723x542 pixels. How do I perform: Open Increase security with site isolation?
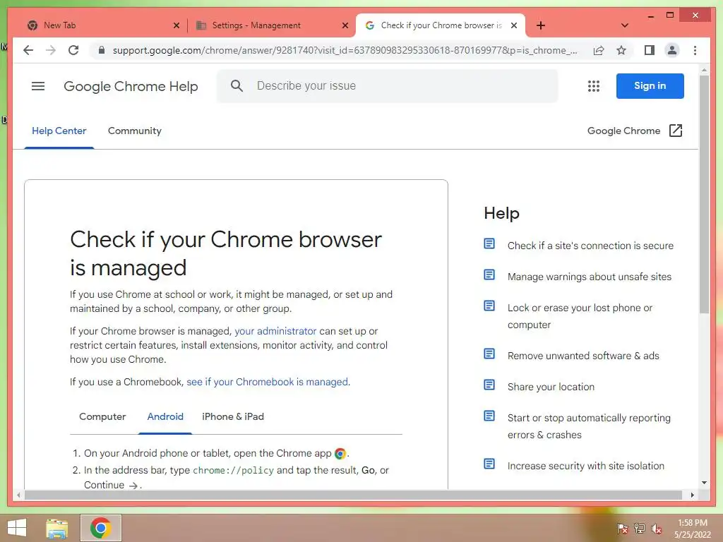point(585,466)
